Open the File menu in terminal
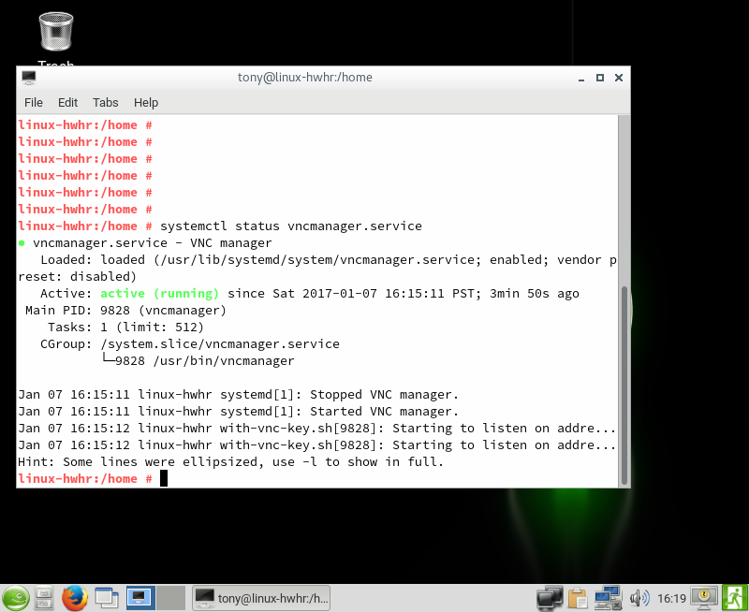Screen dimensions: 749x612 tap(34, 103)
